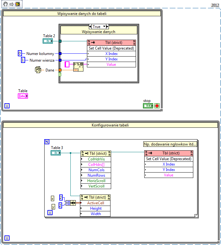Select X Index input in For Loop
This screenshot has height=245, width=221.
(x=169, y=164)
